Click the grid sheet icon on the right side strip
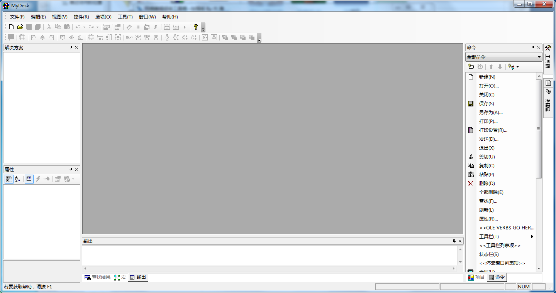 (548, 83)
